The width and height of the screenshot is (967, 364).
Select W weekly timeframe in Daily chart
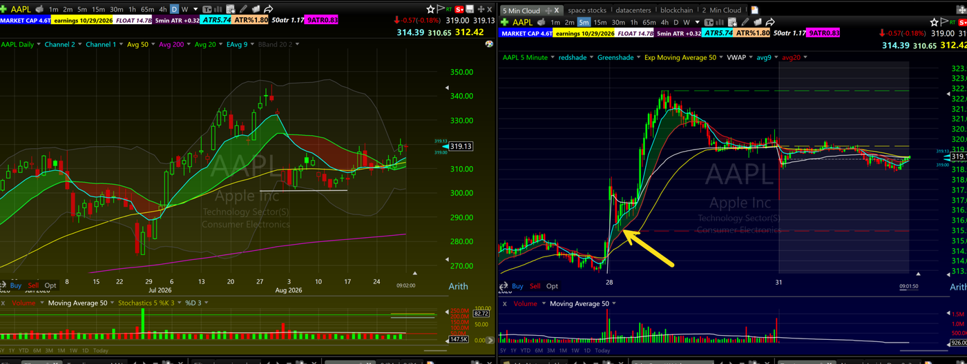click(185, 10)
